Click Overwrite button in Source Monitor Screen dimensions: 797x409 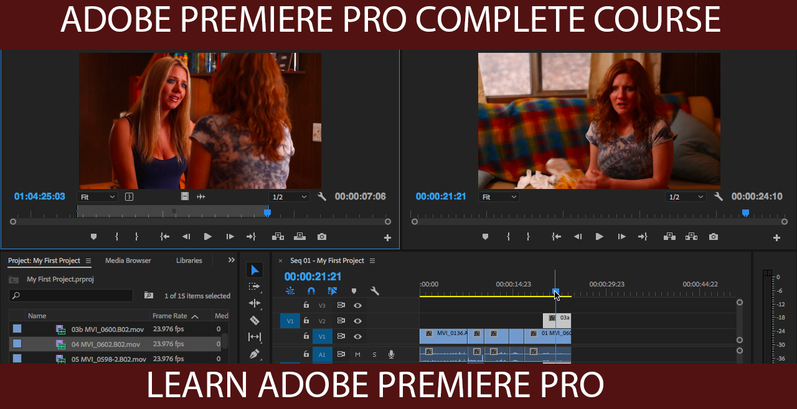(x=299, y=237)
